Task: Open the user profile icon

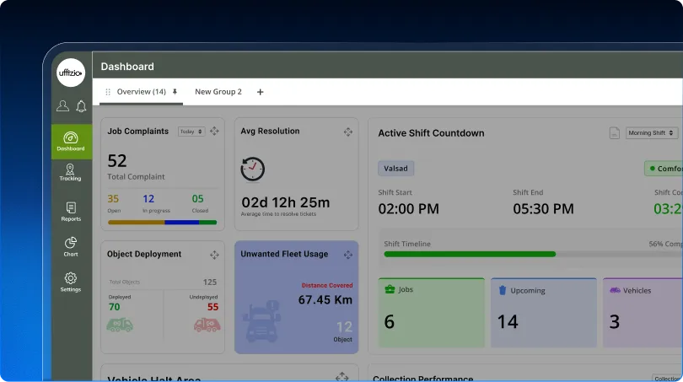Action: point(62,106)
